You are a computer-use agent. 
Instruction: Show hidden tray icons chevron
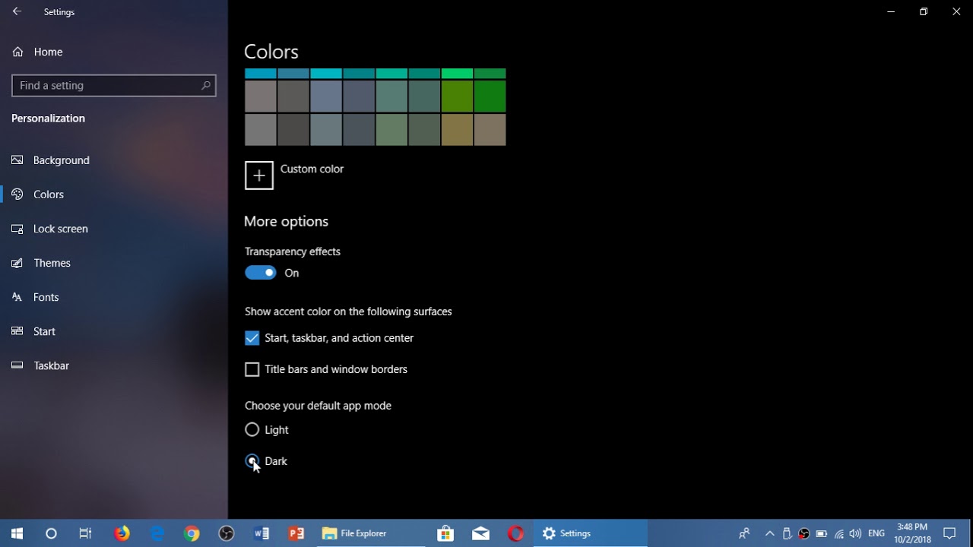[x=769, y=533]
